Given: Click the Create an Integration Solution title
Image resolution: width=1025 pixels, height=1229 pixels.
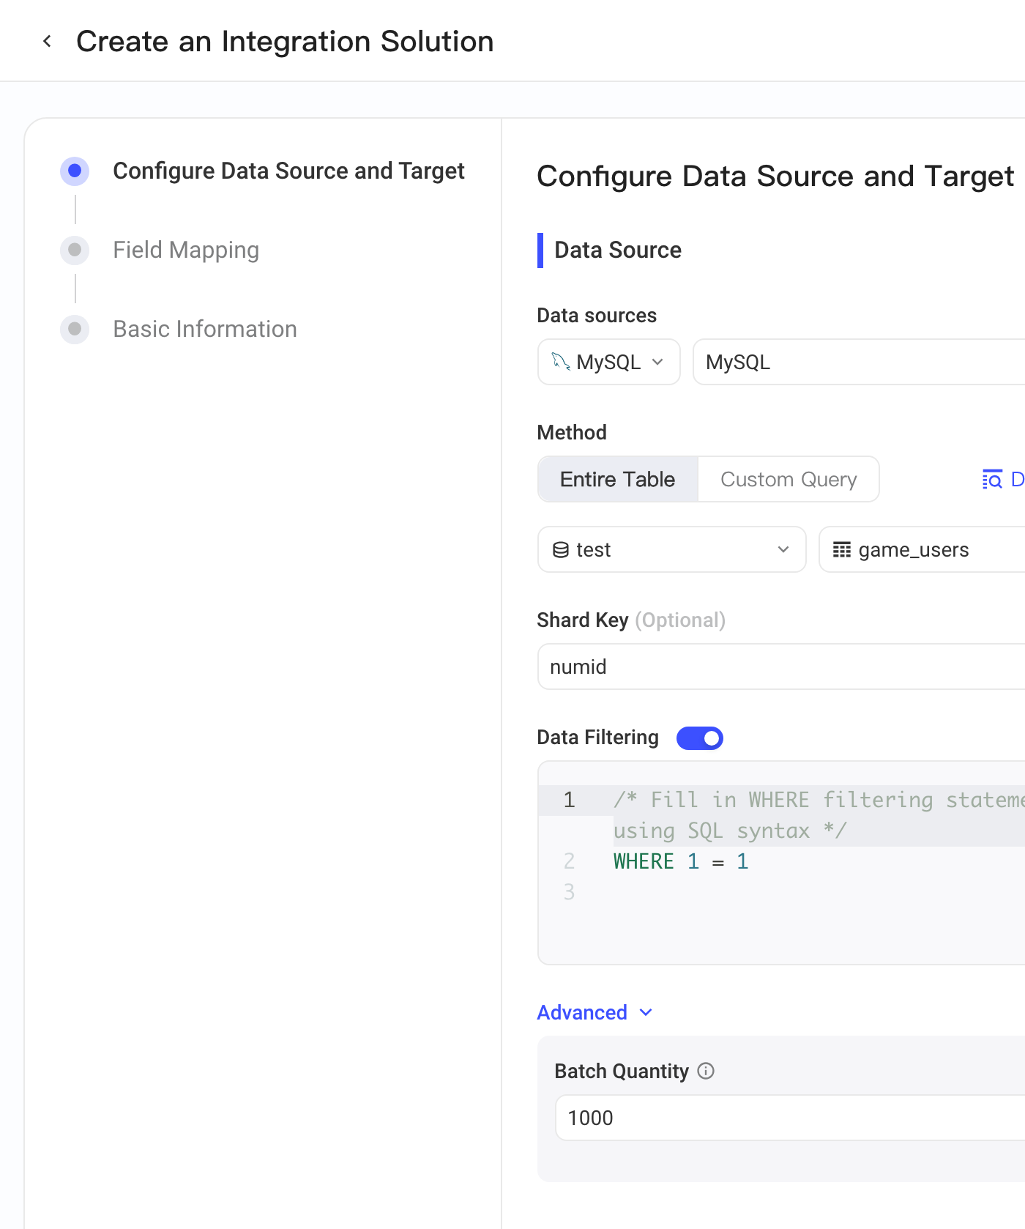Looking at the screenshot, I should pyautogui.click(x=285, y=42).
